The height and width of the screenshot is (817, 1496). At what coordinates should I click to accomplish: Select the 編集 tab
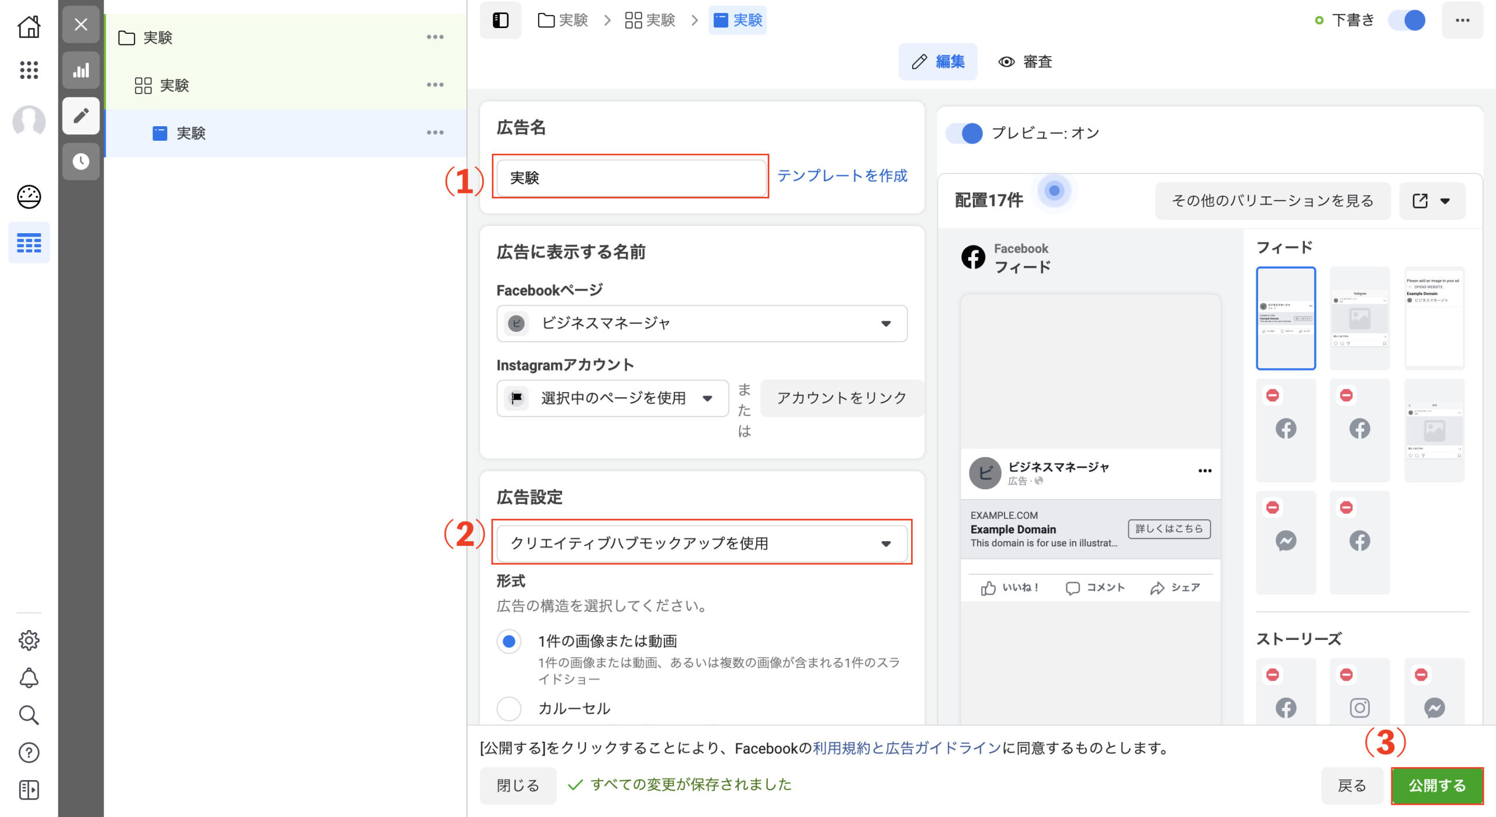(938, 62)
